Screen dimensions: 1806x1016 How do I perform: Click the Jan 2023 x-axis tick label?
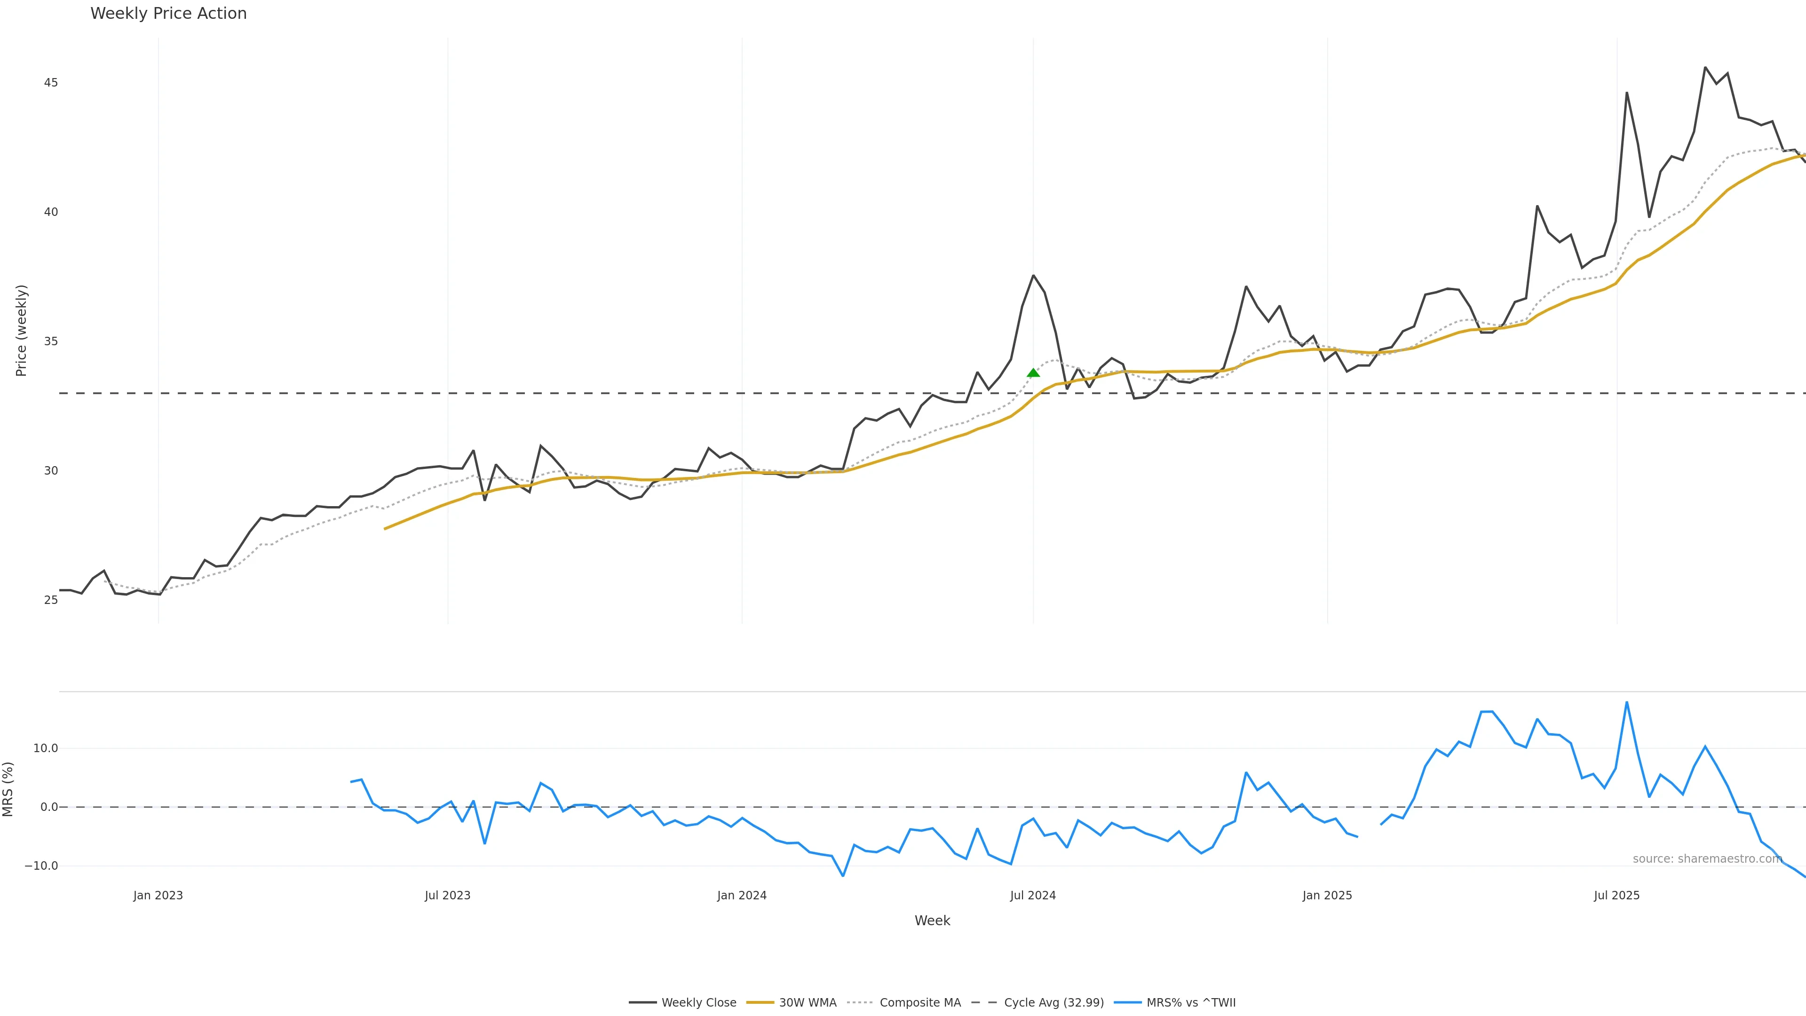point(158,896)
